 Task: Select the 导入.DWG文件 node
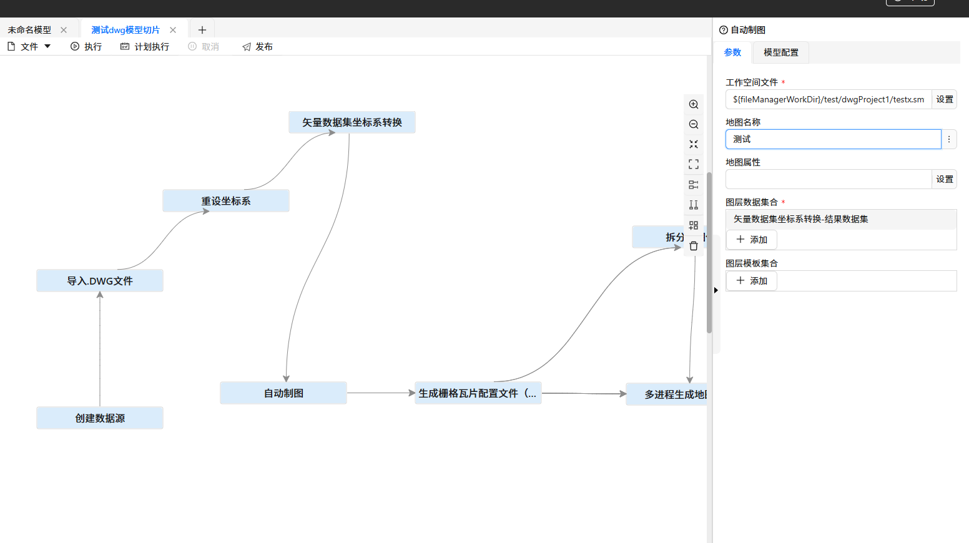[x=100, y=281]
